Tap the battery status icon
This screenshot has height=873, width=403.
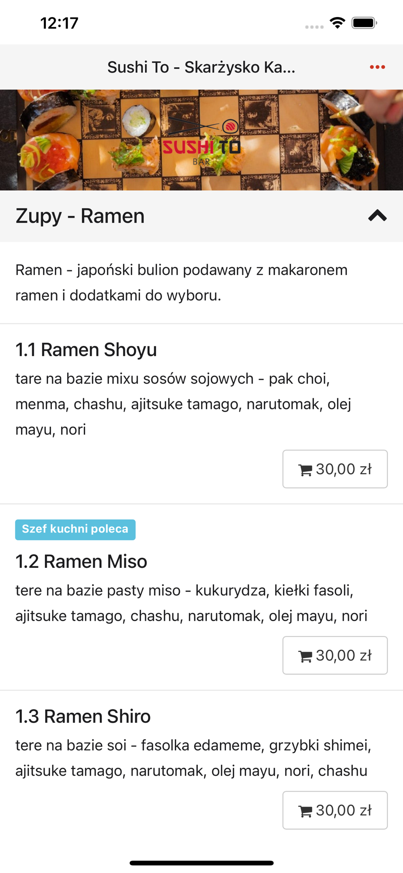point(365,23)
